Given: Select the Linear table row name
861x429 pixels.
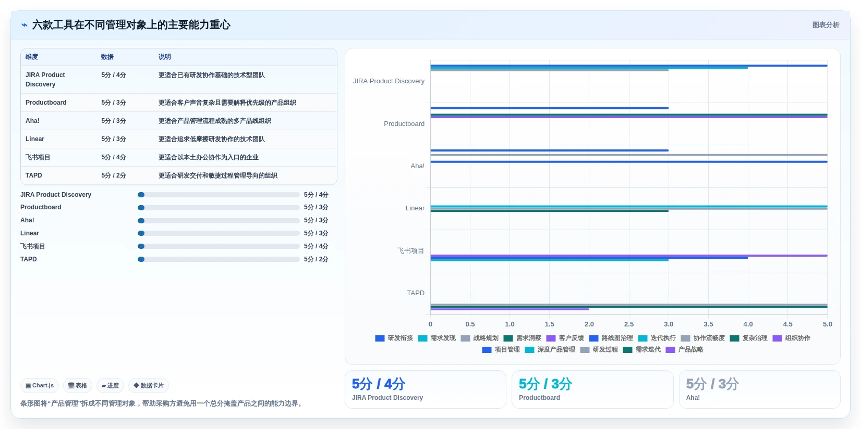Looking at the screenshot, I should coord(35,139).
